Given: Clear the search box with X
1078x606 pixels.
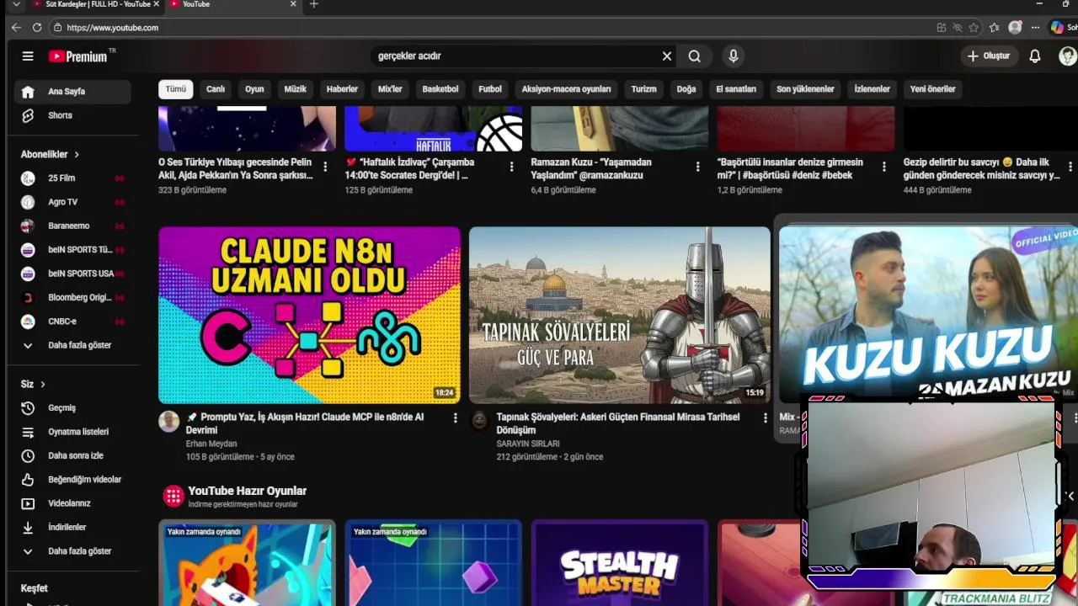Looking at the screenshot, I should pyautogui.click(x=667, y=56).
